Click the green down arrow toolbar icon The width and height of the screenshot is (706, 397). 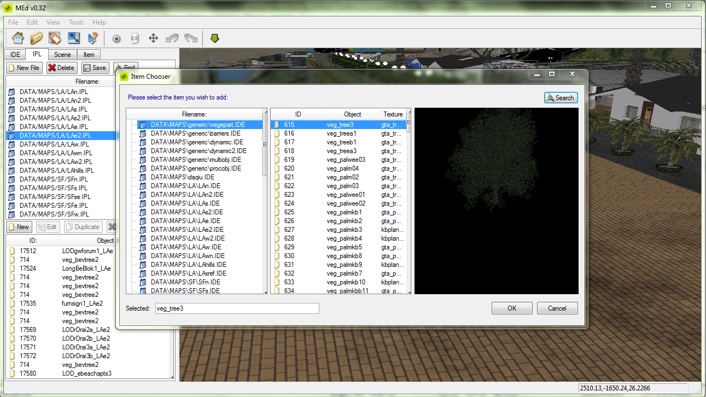coord(214,38)
